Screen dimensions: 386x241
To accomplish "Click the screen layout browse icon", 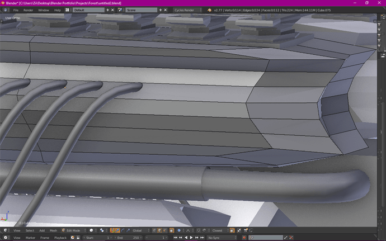I will (67, 10).
